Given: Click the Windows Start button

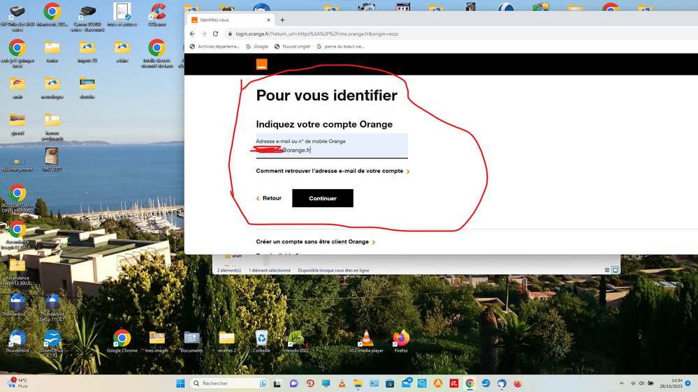Looking at the screenshot, I should pos(180,384).
